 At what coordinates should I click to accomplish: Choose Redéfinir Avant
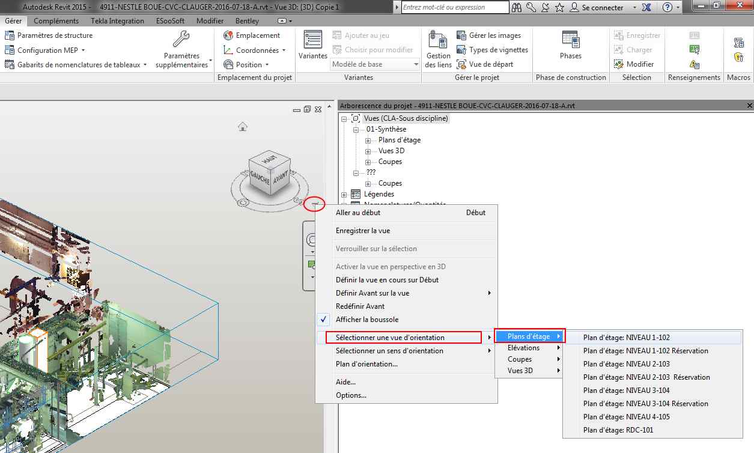point(407,306)
